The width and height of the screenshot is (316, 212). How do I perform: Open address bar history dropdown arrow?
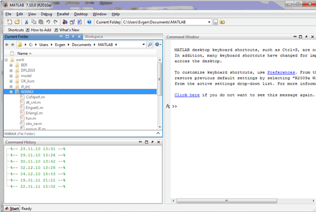pyautogui.click(x=143, y=45)
